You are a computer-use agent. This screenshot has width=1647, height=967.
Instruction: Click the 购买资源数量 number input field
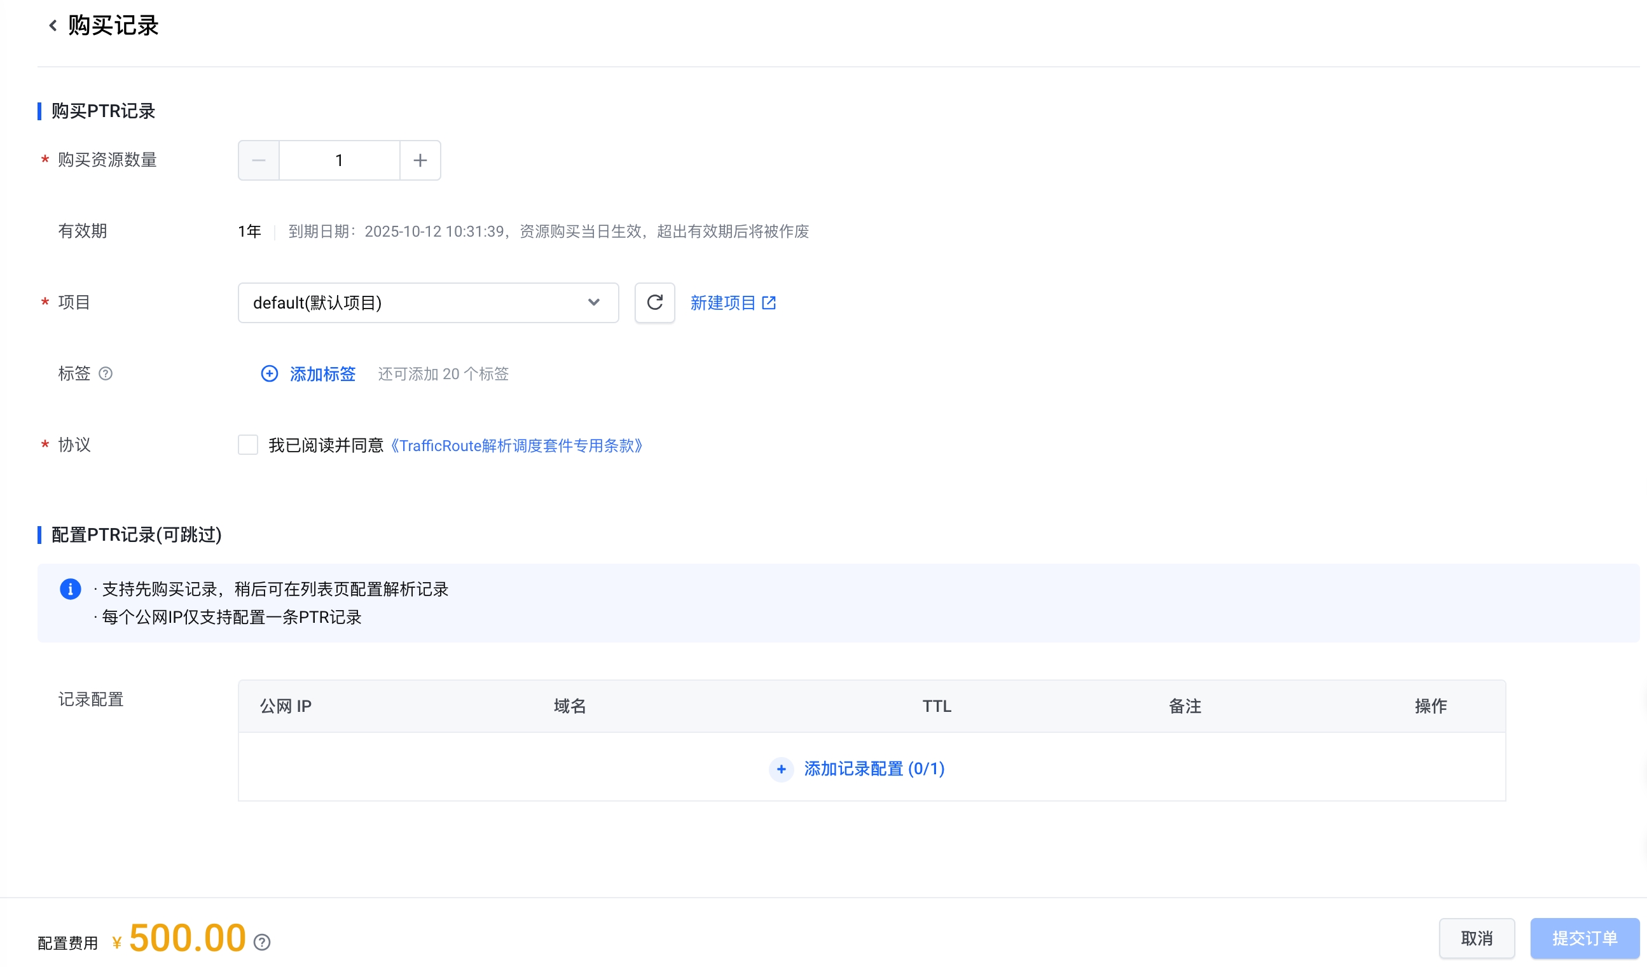point(339,160)
